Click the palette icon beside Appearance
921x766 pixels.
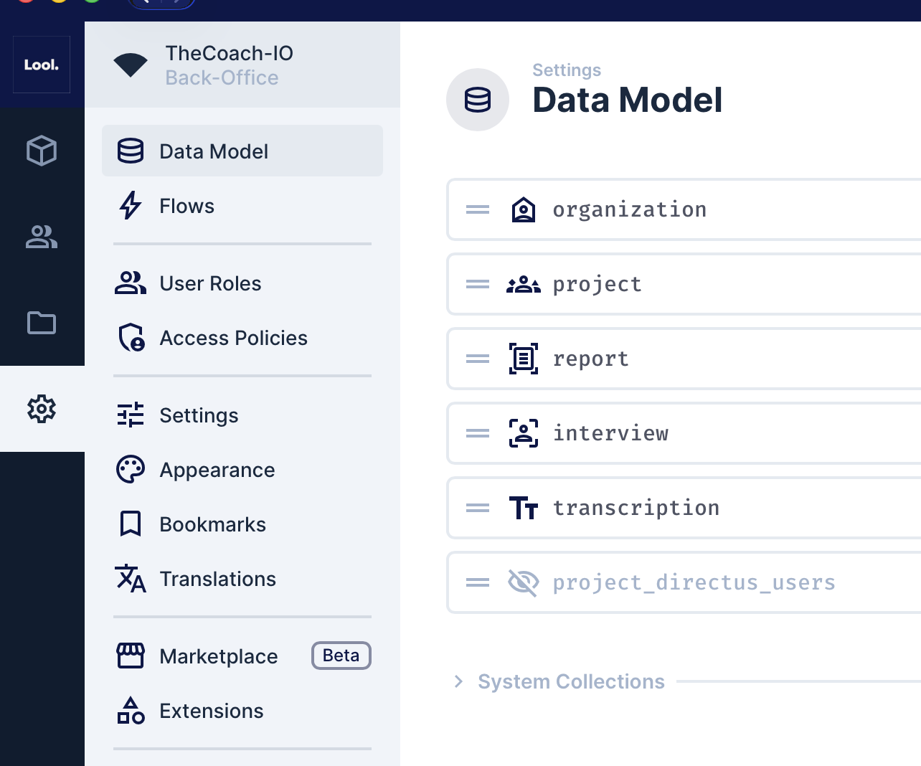(x=130, y=470)
